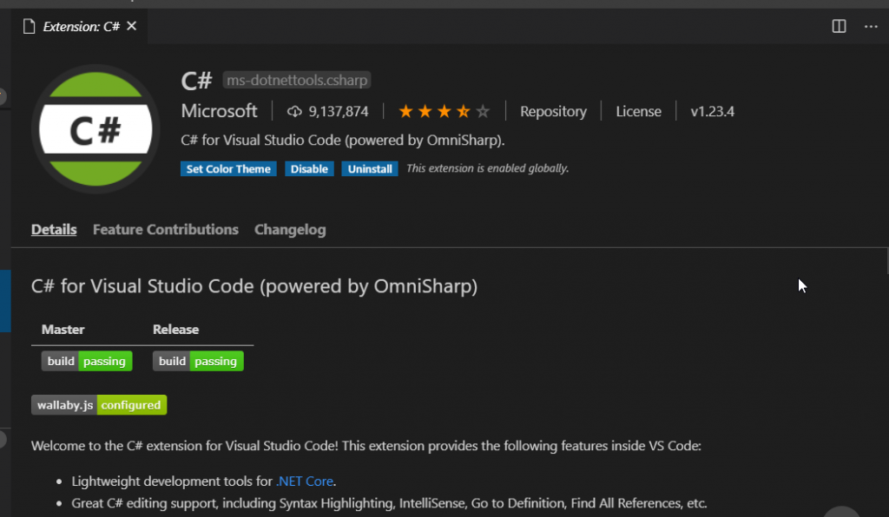Click the install count 9,137,874
Screen dimensions: 889x517
pyautogui.click(x=339, y=112)
